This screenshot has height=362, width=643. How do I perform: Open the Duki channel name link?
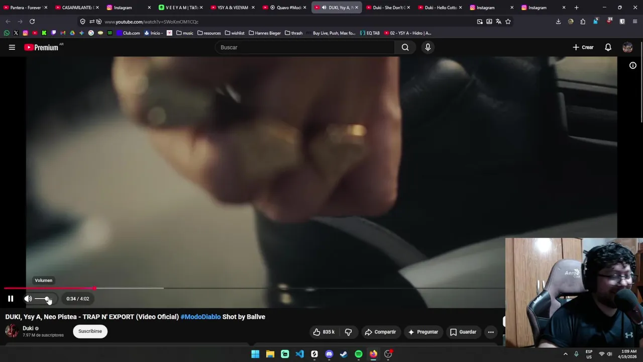pos(28,328)
